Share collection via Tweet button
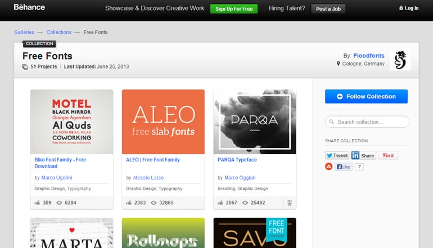Screen dimensions: 433x248 pos(337,155)
